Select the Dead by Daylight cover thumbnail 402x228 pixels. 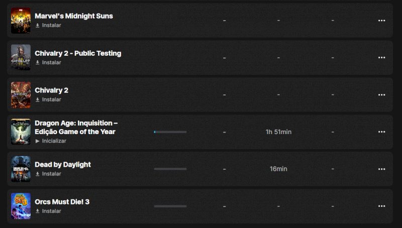(21, 169)
